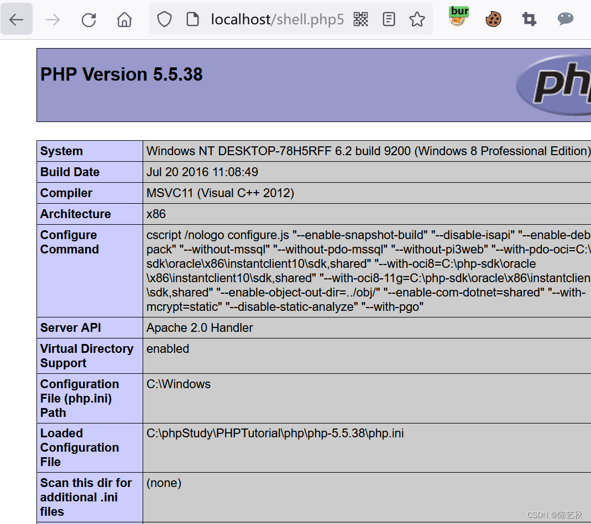Go back with the browser back arrow
This screenshot has width=591, height=524.
pyautogui.click(x=16, y=19)
